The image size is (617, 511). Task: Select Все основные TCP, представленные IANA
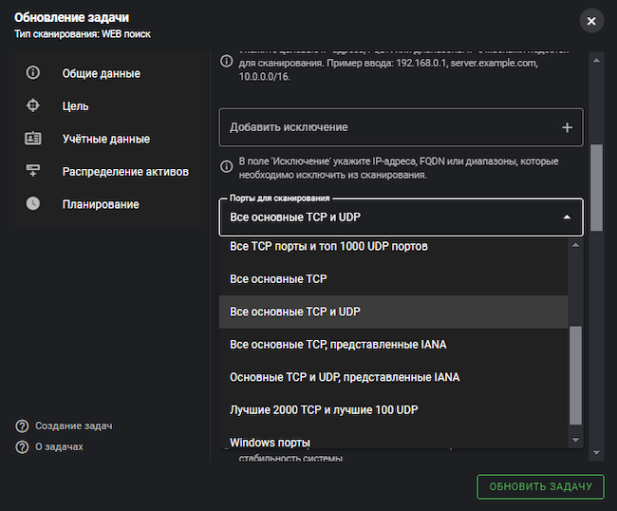(x=338, y=344)
